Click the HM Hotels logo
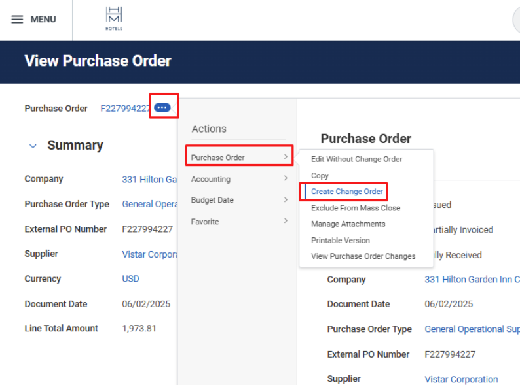The image size is (520, 385). [113, 19]
